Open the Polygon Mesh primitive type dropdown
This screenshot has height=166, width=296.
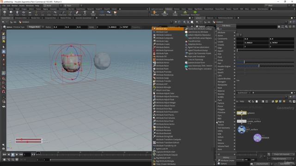point(35,27)
